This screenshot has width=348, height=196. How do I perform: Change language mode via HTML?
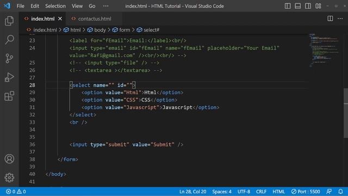coord(278,192)
